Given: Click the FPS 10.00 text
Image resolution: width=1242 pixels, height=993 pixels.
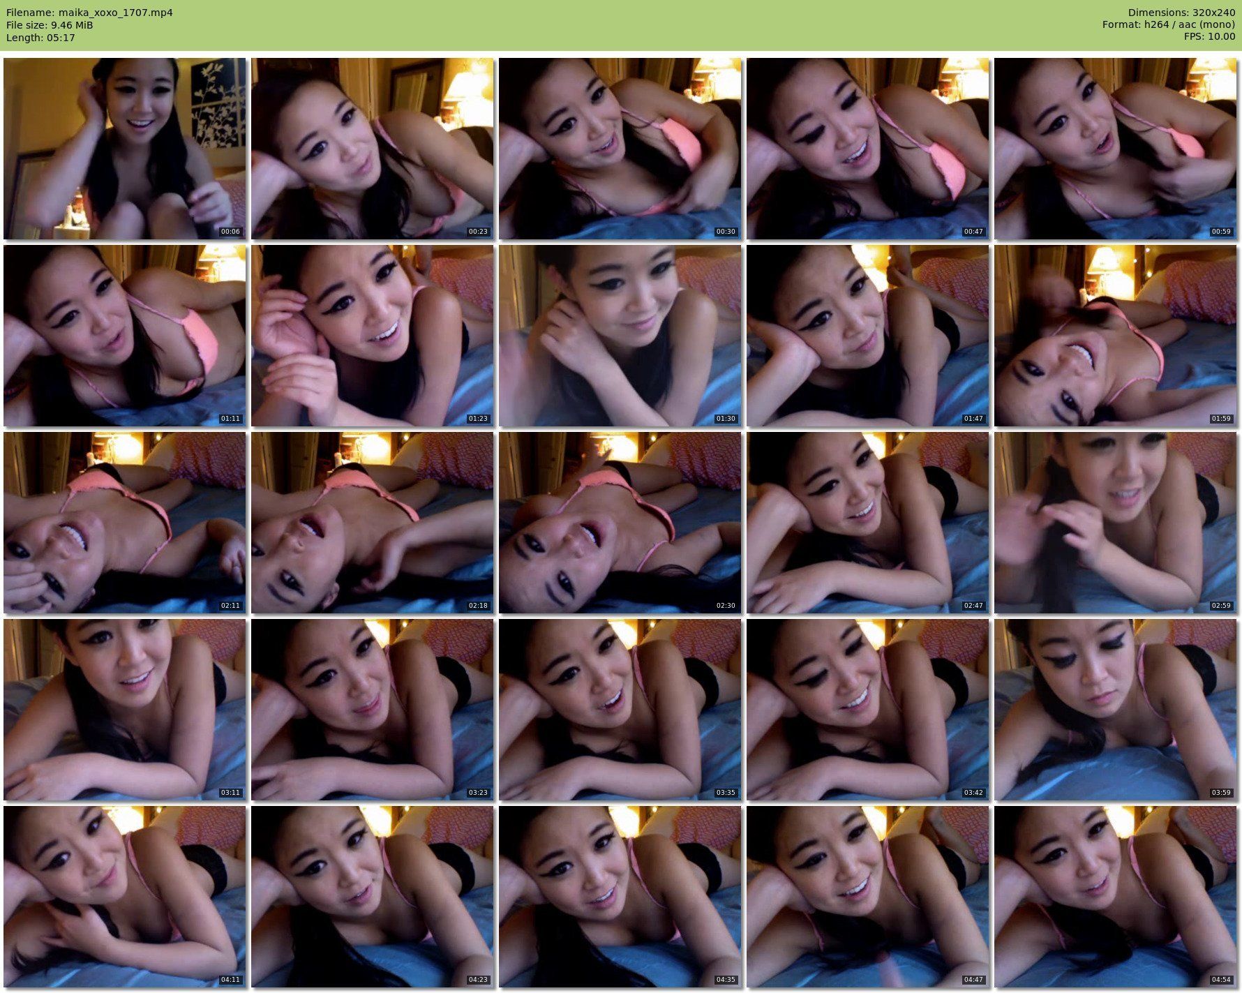Looking at the screenshot, I should tap(1209, 38).
